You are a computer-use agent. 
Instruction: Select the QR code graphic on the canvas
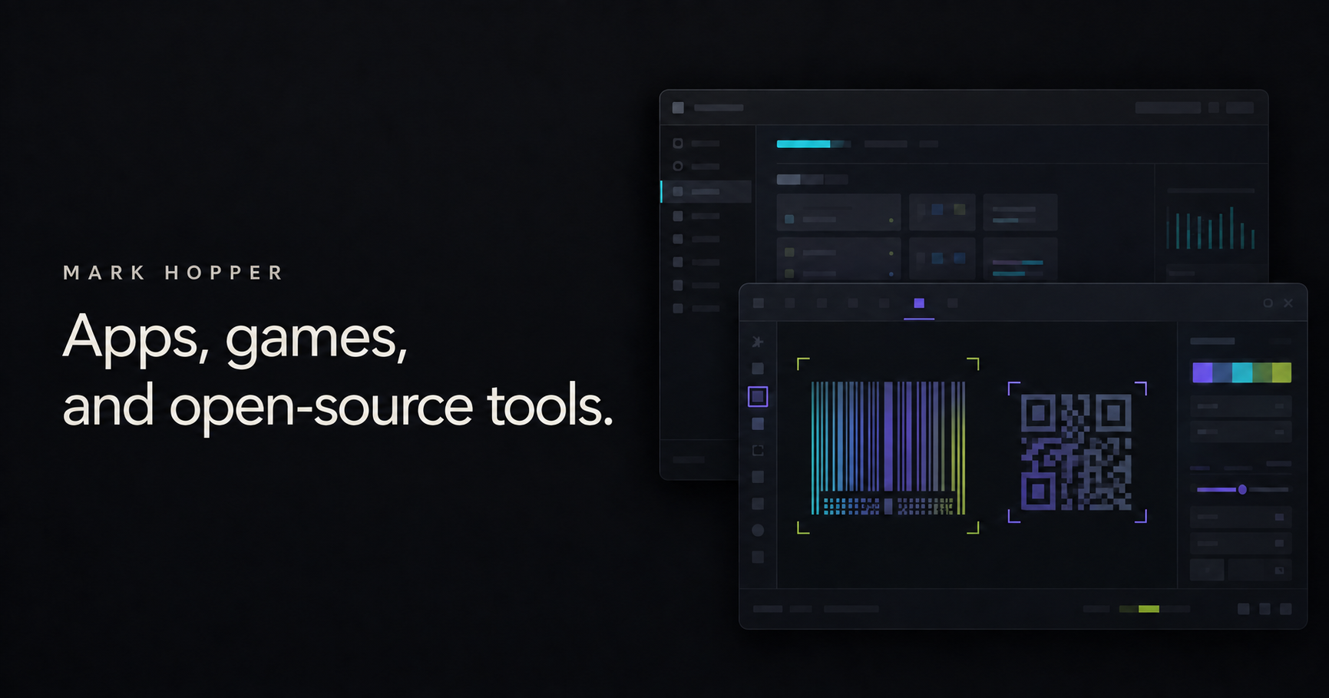(x=1076, y=452)
